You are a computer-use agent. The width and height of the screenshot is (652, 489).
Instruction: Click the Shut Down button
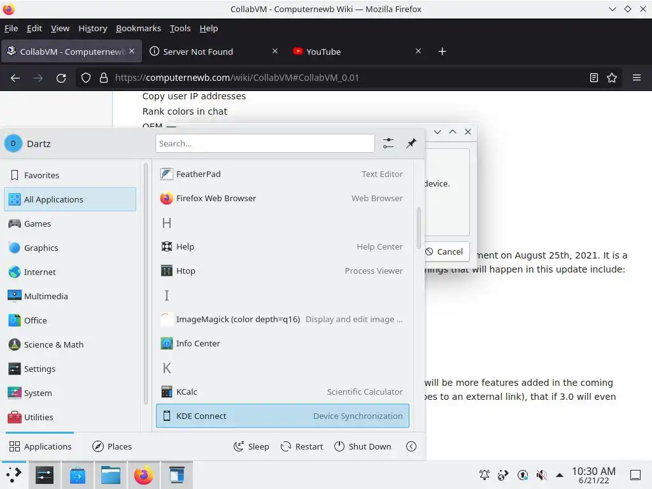[x=362, y=446]
